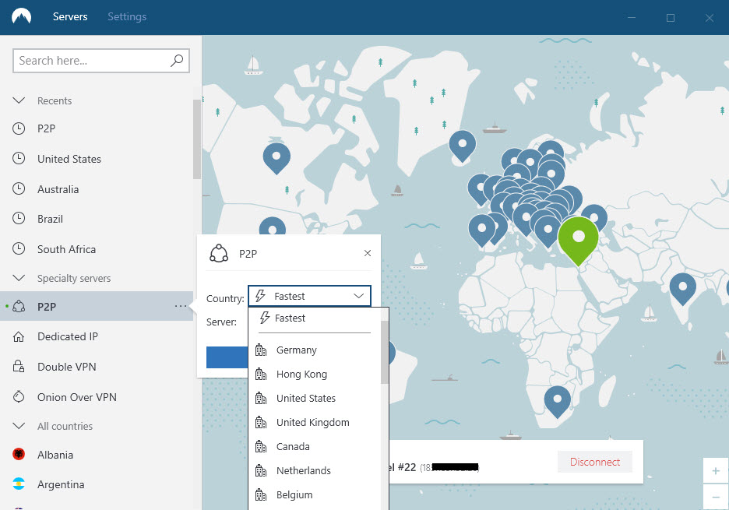Close the P2P popup panel
Viewport: 729px width, 510px height.
368,253
